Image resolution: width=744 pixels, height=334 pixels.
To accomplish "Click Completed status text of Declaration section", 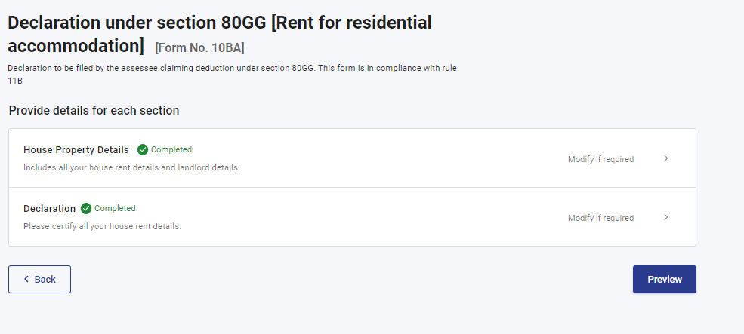I will pos(115,208).
